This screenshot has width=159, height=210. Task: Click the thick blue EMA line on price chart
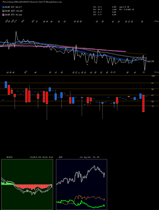pos(73,50)
